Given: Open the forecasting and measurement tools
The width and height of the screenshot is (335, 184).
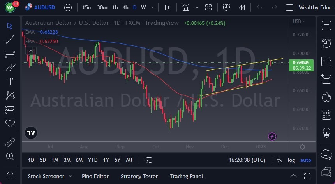Looking at the screenshot, I should tap(10, 109).
